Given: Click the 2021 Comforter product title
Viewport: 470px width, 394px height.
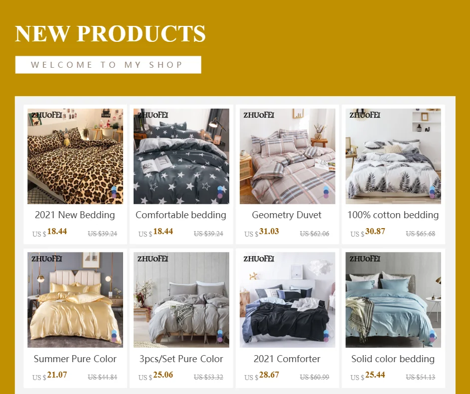Looking at the screenshot, I should pos(287,359).
